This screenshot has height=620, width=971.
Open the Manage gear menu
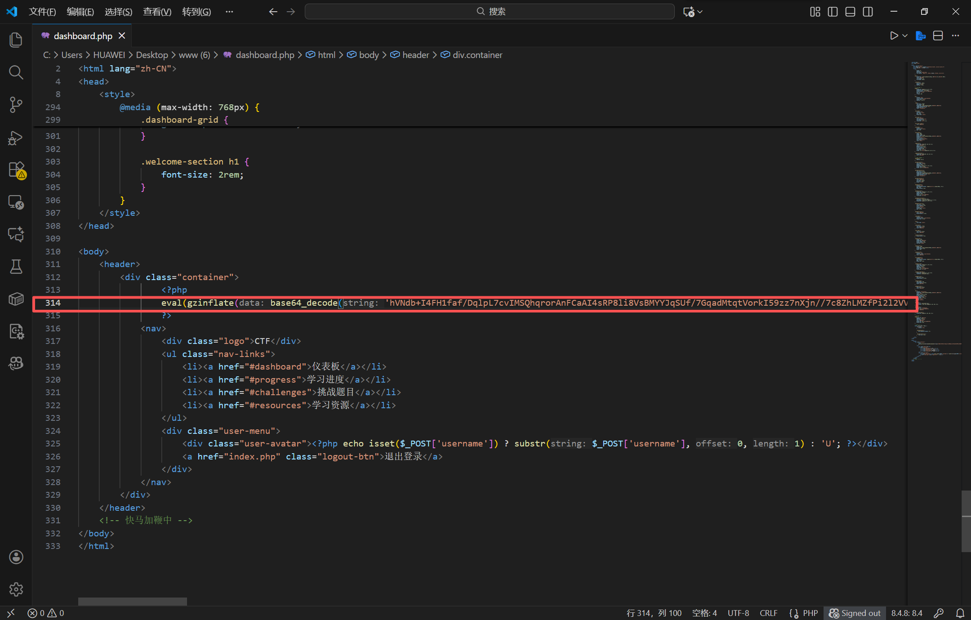click(x=16, y=589)
